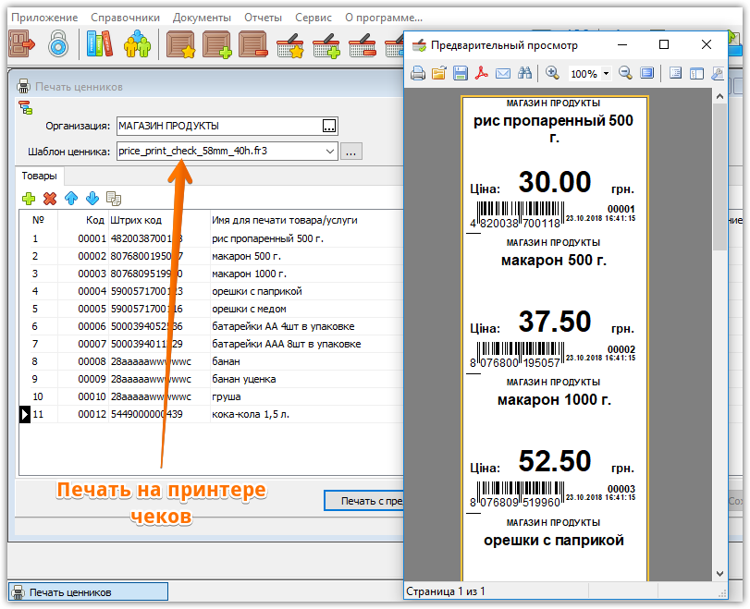750x609 pixels.
Task: Click the basket with red minus icon
Action: [x=363, y=46]
